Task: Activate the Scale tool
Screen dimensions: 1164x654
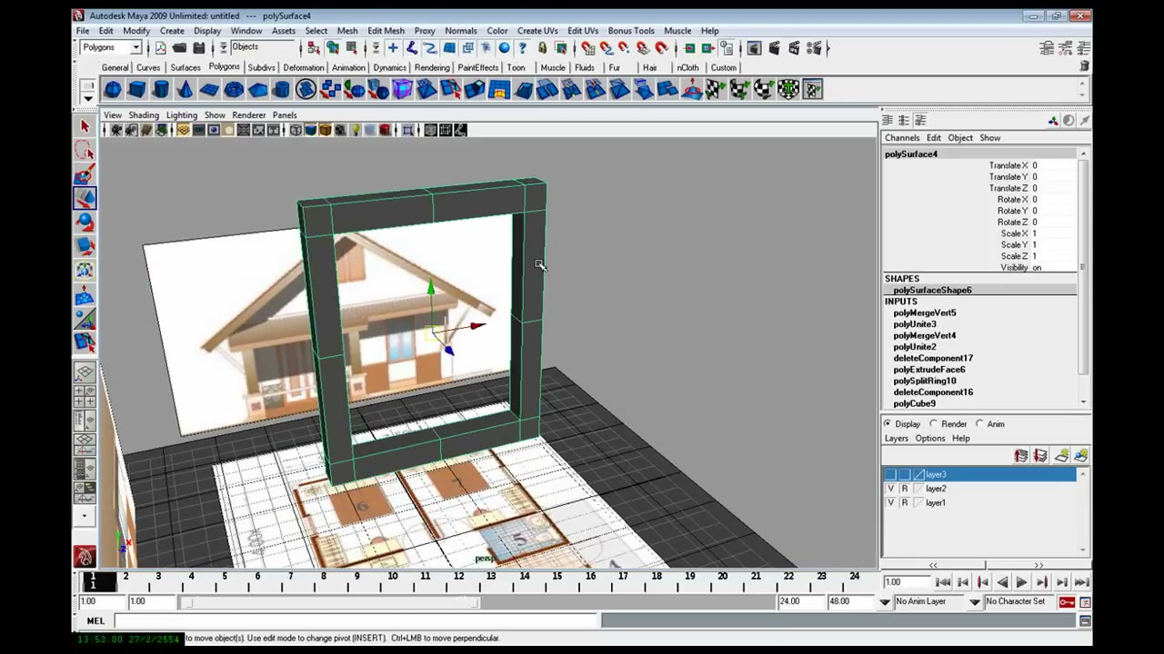Action: coord(85,245)
